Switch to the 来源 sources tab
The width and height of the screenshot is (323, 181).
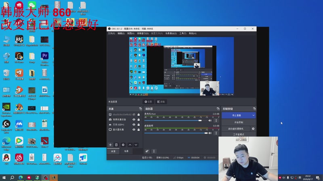click(113, 151)
